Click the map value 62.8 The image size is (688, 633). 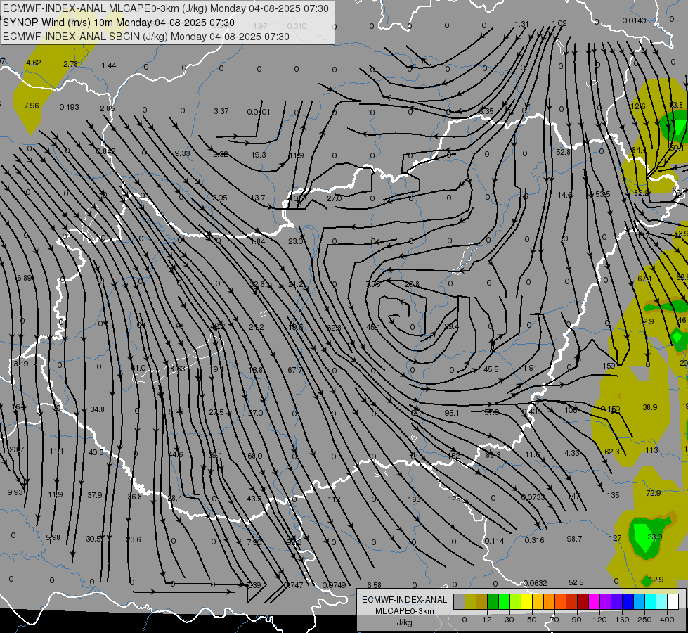coord(334,327)
